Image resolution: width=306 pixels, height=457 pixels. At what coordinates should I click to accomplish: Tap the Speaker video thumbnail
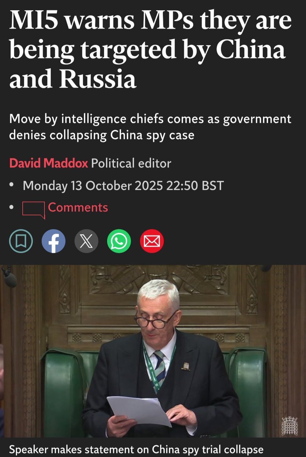coord(153,352)
